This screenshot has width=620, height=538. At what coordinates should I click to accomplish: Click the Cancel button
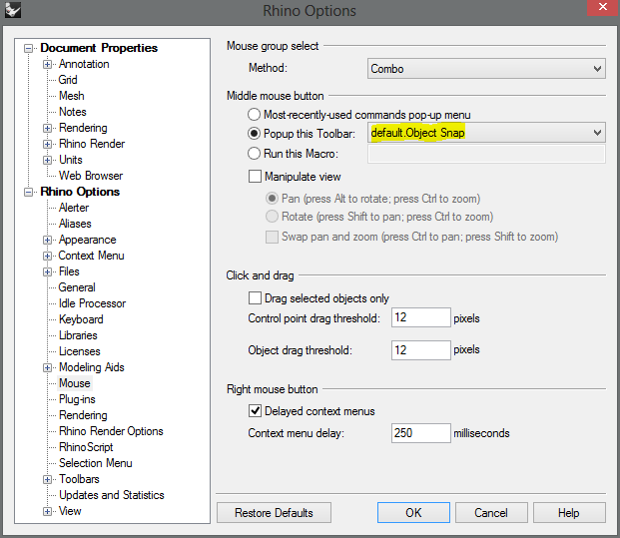(x=491, y=513)
